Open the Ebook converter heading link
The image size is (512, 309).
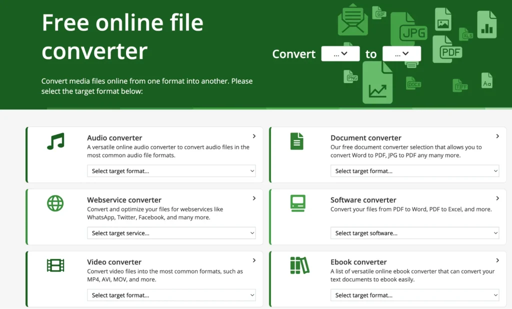coord(358,262)
